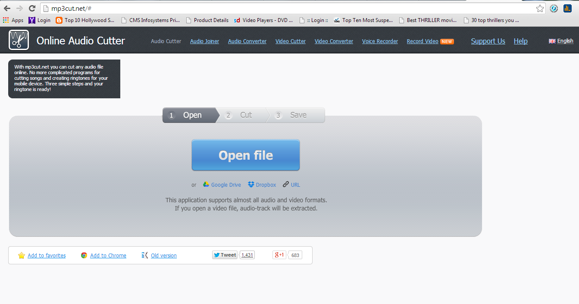This screenshot has width=579, height=304.
Task: Click the Online Audio Cutter scissors logo
Action: pos(19,40)
